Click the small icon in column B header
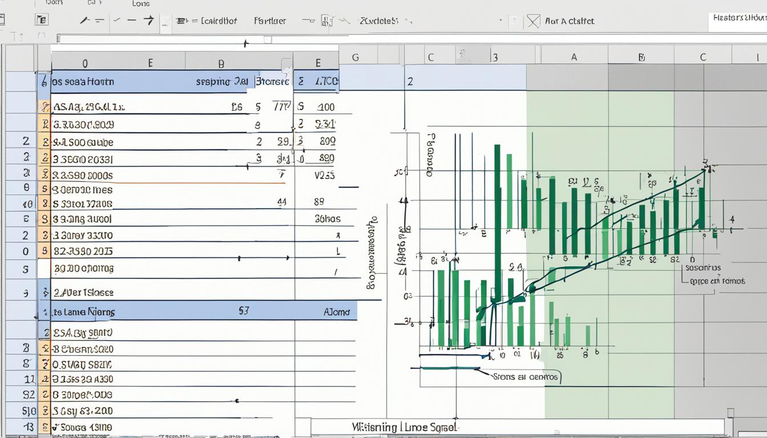 tap(286, 64)
